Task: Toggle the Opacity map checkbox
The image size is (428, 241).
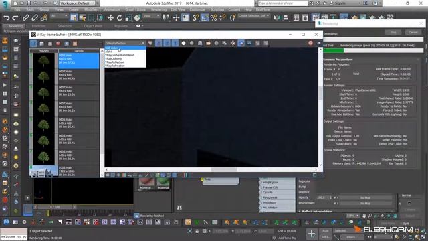Action: click(x=335, y=198)
